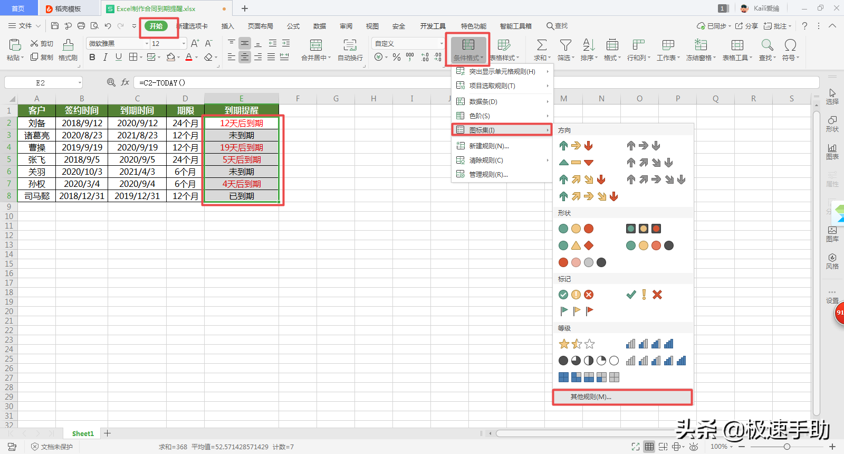Click the Filter funnel icon
Image resolution: width=844 pixels, height=454 pixels.
point(565,45)
